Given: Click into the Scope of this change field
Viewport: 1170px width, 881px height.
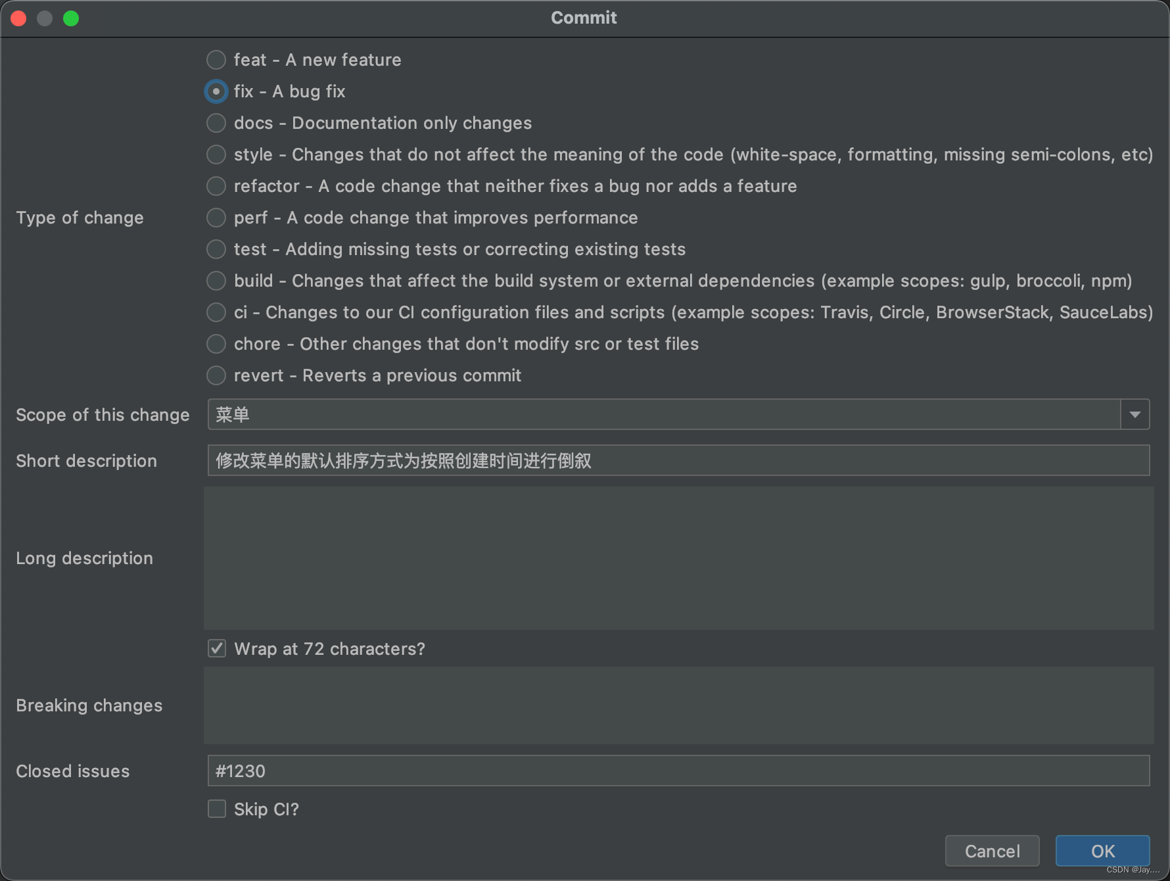Looking at the screenshot, I should (664, 414).
